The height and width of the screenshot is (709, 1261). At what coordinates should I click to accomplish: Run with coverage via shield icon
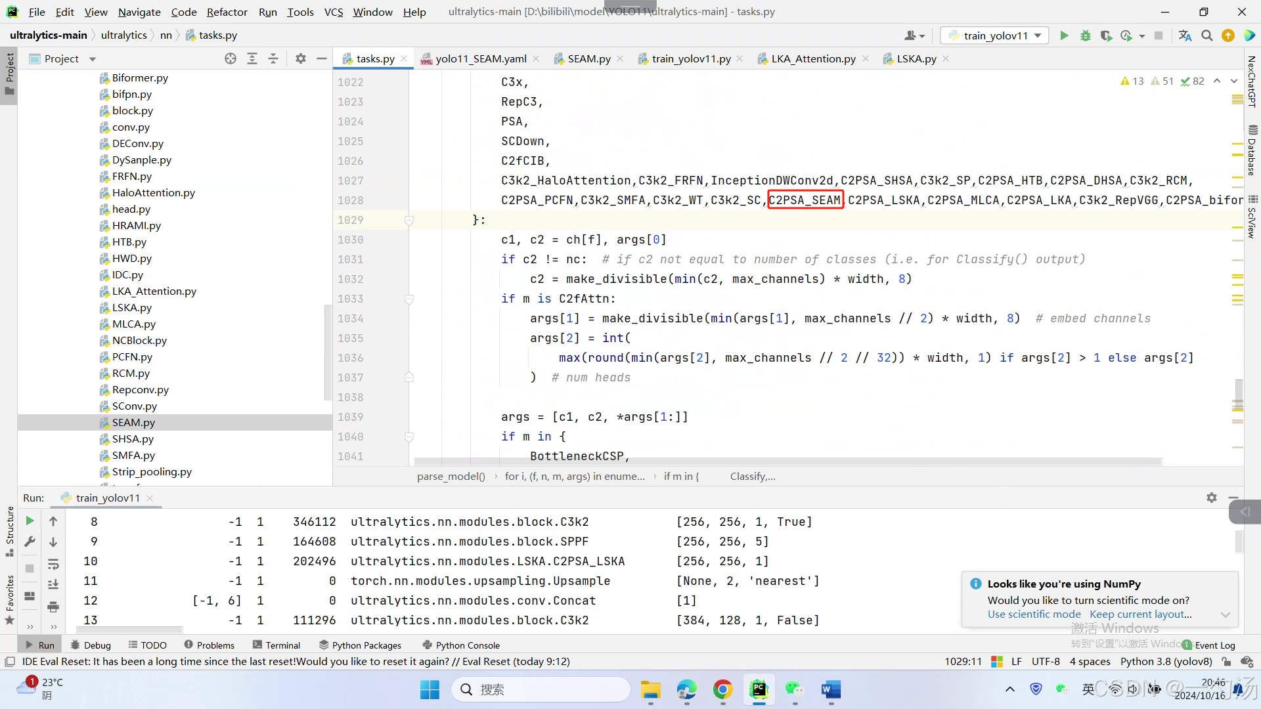coord(1106,35)
